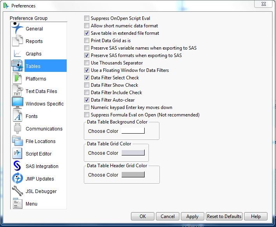Apply the preference changes
This screenshot has height=227, width=276.
click(193, 216)
